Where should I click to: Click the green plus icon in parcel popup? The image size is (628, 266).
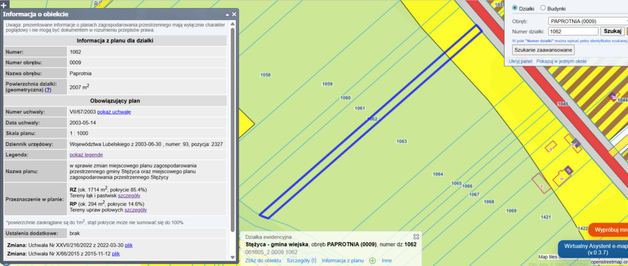(x=372, y=260)
